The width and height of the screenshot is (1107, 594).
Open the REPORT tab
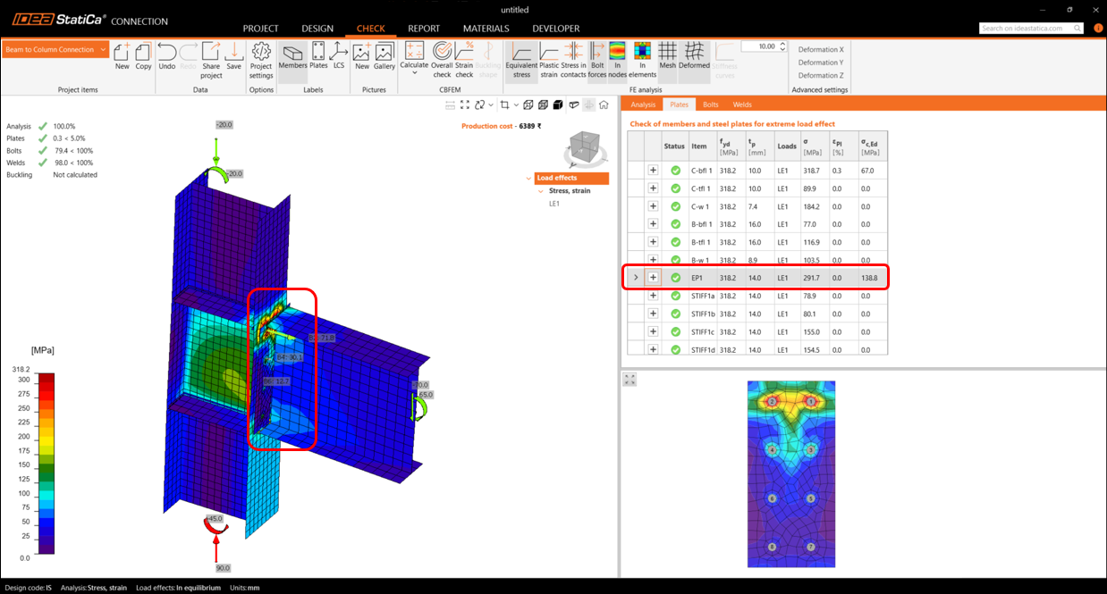424,29
